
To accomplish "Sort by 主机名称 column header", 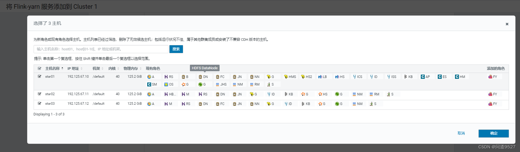I will click(x=54, y=68).
